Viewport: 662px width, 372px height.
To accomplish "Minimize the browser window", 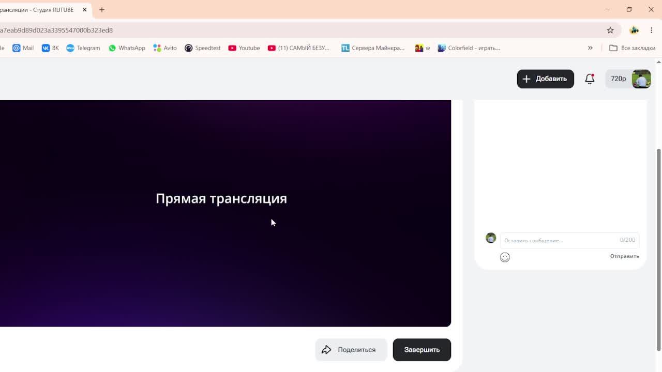I will point(608,9).
